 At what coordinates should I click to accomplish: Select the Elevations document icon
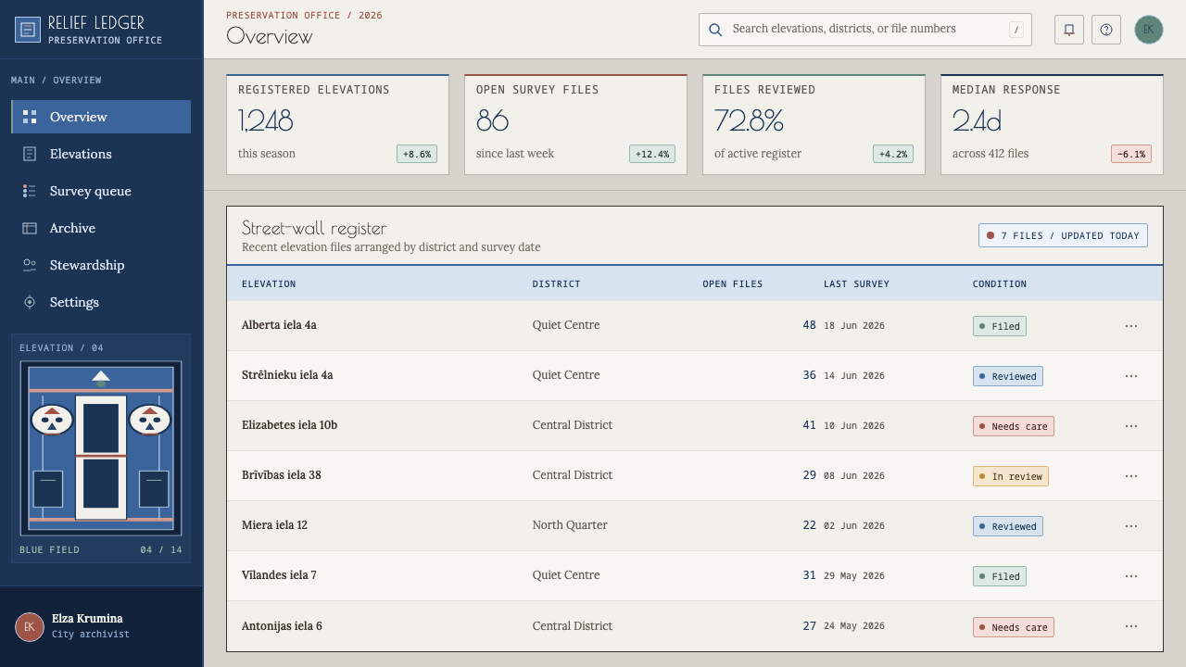tap(30, 154)
